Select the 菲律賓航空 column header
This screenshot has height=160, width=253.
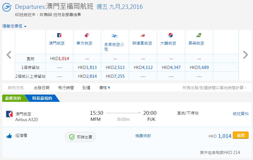(x=142, y=43)
